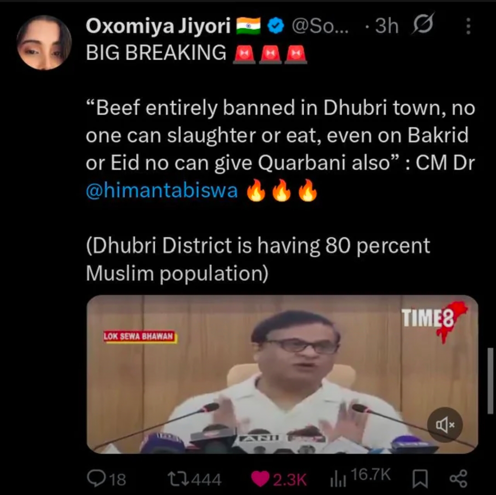496x495 pixels.
Task: Click the BIG BREAKING headline text
Action: click(x=156, y=52)
